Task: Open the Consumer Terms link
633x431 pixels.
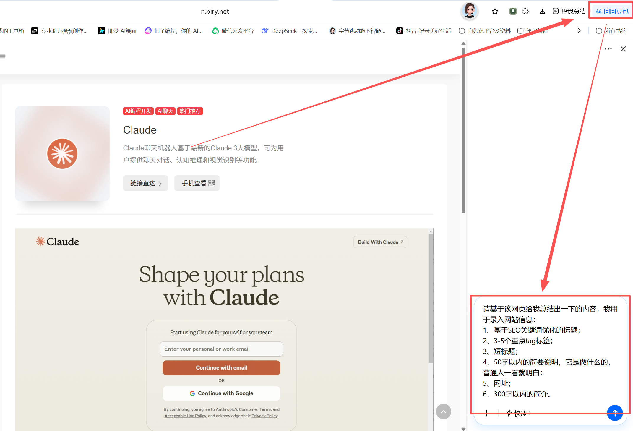Action: (x=255, y=409)
